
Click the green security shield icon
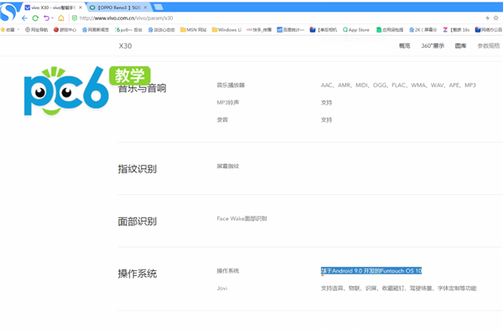coord(75,18)
